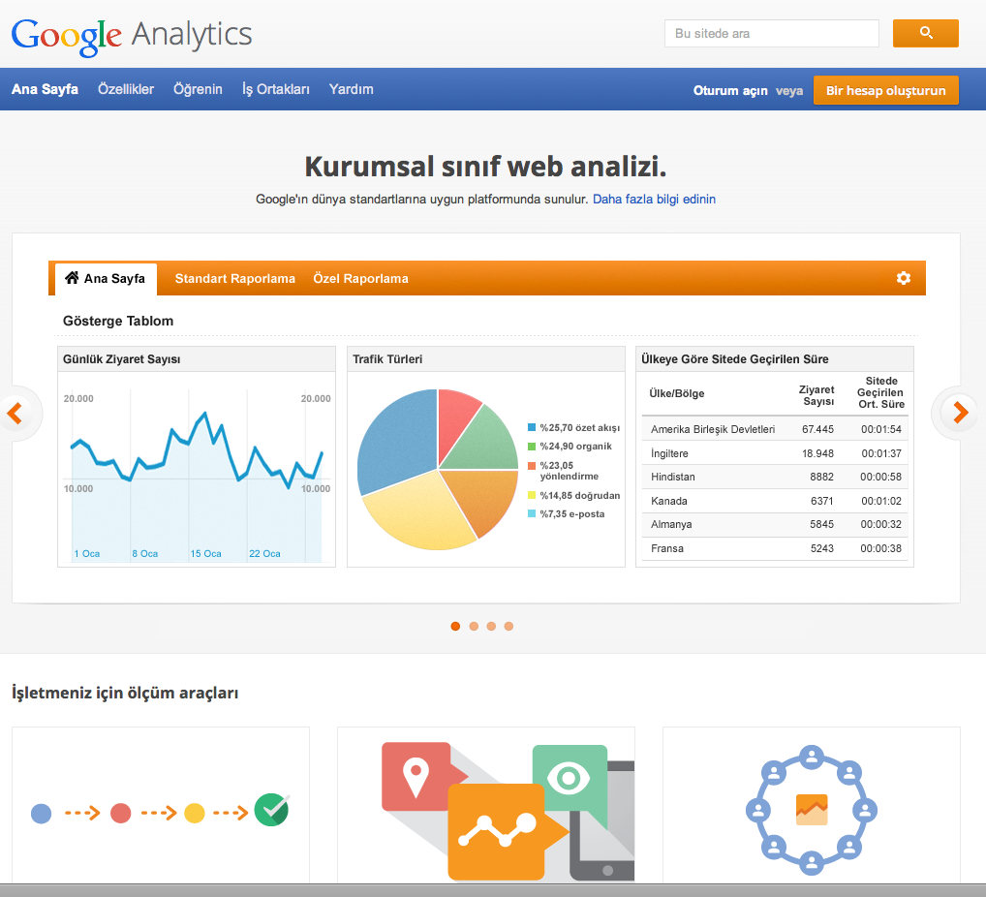Select the third carousel dot indicator
Image resolution: width=986 pixels, height=897 pixels.
(x=491, y=626)
